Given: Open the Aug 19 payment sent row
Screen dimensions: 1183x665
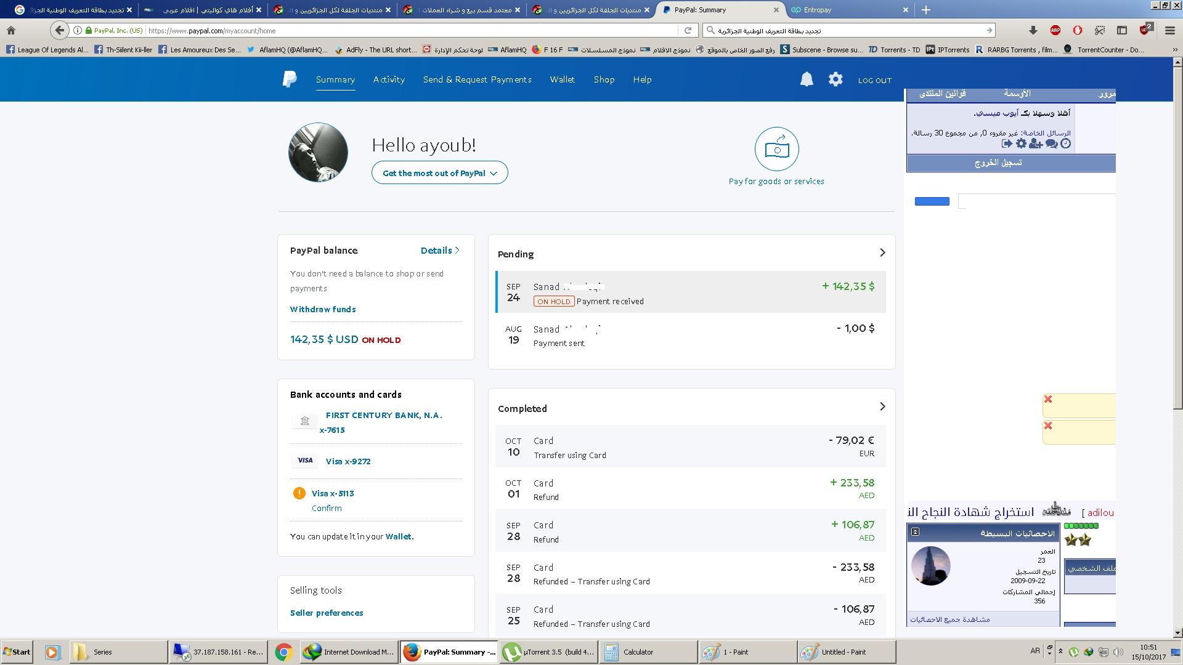Looking at the screenshot, I should click(691, 334).
